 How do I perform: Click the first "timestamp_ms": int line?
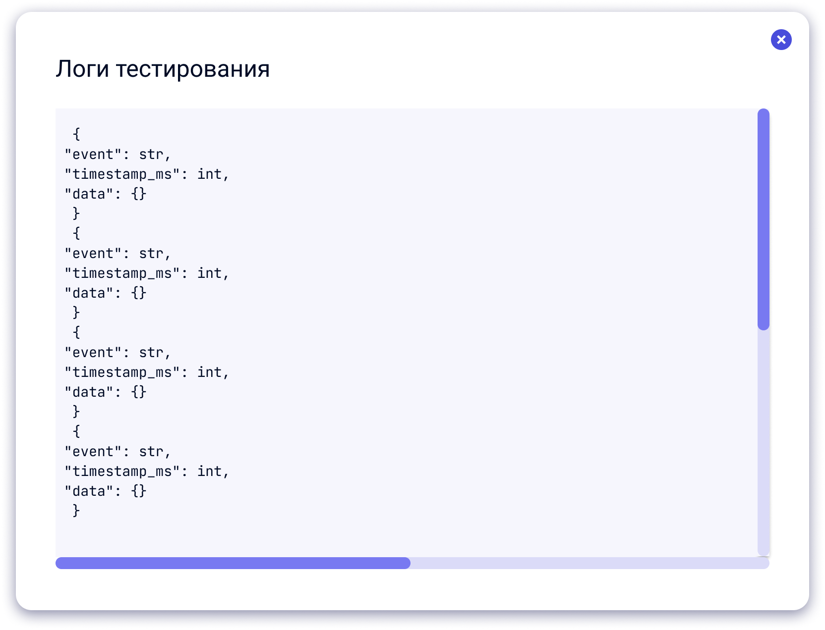pos(147,174)
